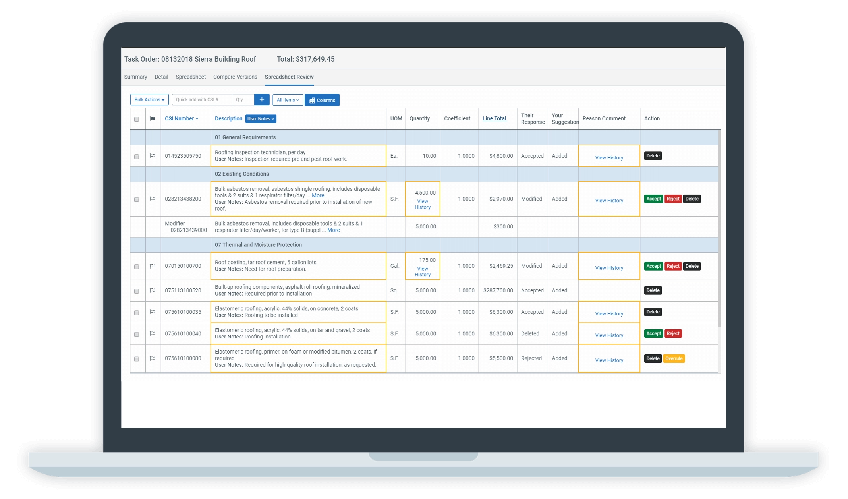The width and height of the screenshot is (848, 499).
Task: Open the Compare Versions tab
Action: click(235, 77)
